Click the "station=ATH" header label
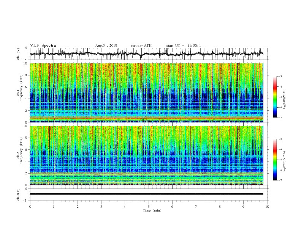Viewport: 301px width, 232px height. 141,45
